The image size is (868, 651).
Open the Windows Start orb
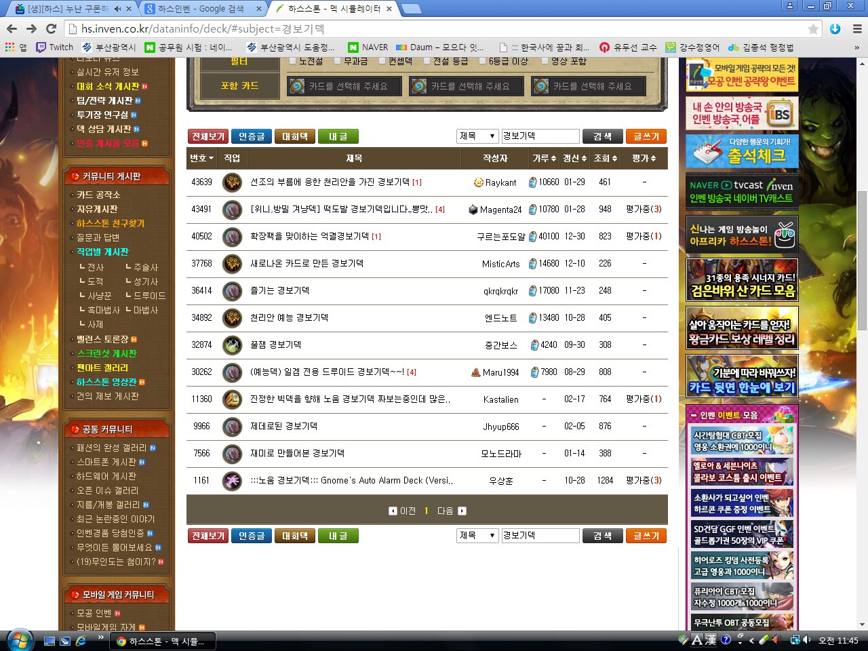(19, 640)
